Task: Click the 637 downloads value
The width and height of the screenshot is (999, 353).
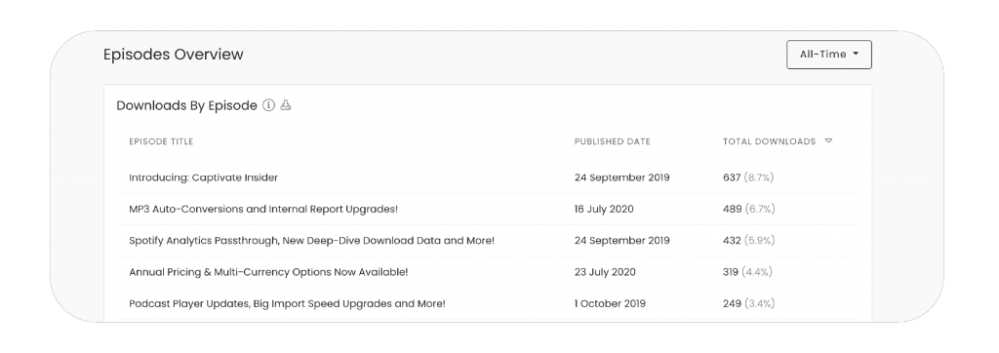Action: coord(732,177)
